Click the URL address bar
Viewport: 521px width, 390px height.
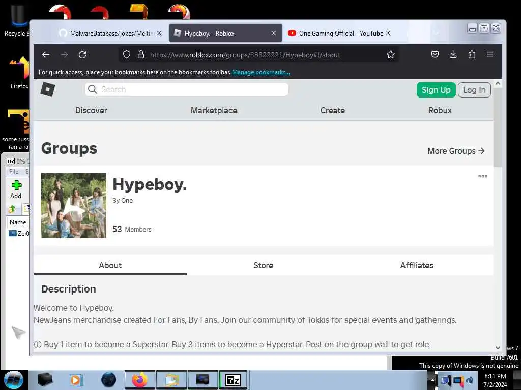click(259, 55)
